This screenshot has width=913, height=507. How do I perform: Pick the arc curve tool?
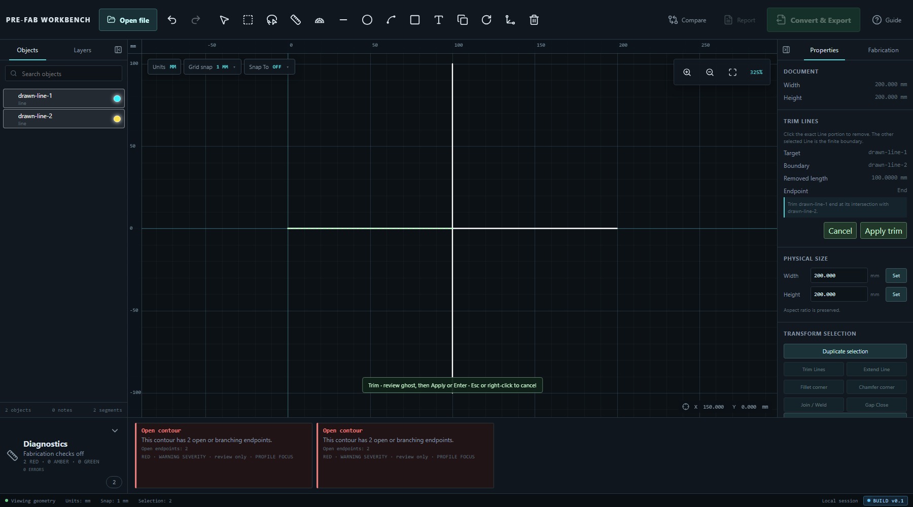coord(391,20)
